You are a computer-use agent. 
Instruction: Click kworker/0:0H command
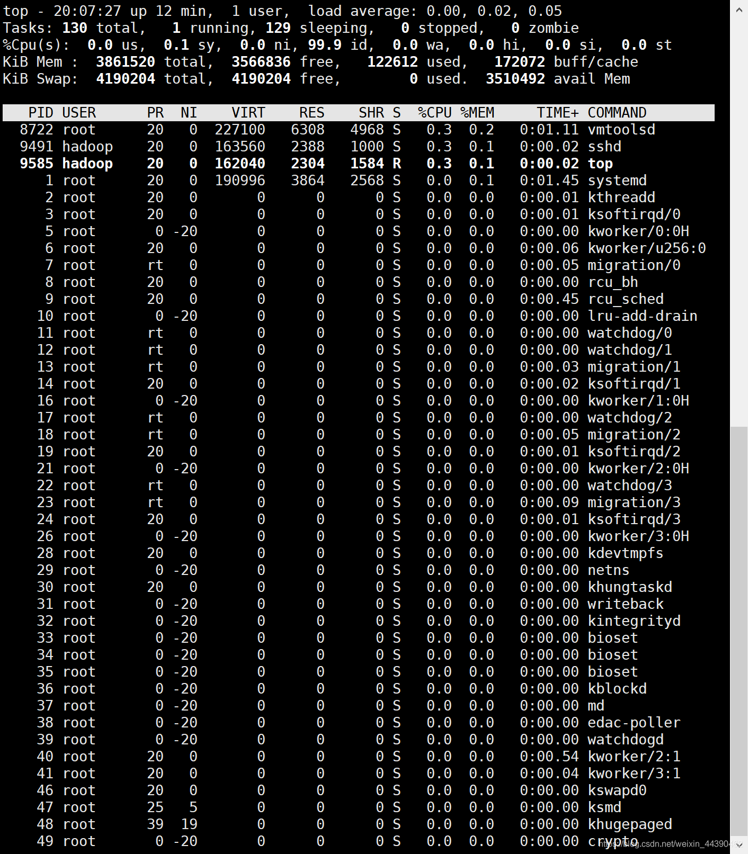click(638, 231)
